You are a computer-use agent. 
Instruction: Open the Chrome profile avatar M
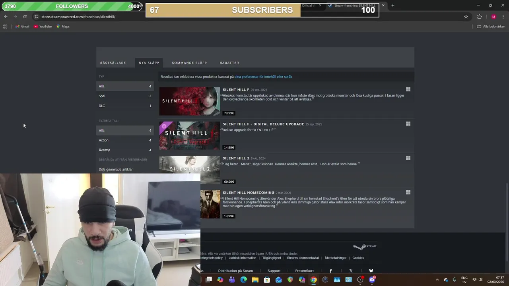pyautogui.click(x=493, y=17)
